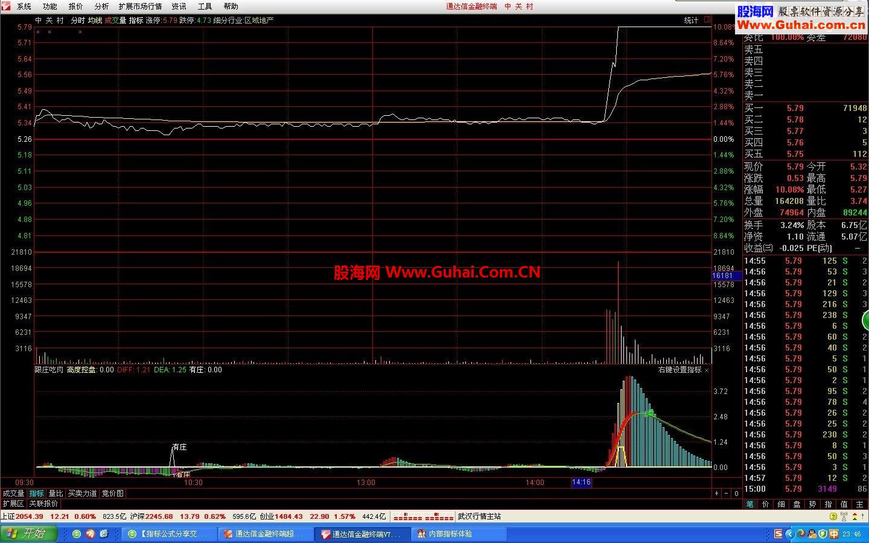The image size is (869, 543).
Task: Select the 势 tab in right panel
Action: click(x=813, y=504)
